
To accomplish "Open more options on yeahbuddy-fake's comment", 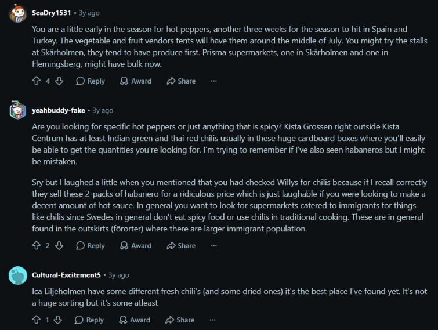I will pos(213,246).
